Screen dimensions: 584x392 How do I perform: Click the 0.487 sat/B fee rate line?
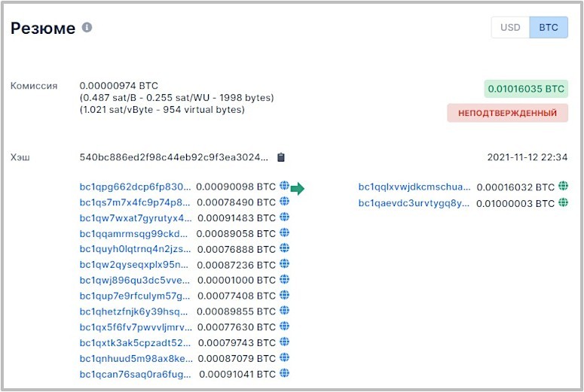click(x=176, y=98)
